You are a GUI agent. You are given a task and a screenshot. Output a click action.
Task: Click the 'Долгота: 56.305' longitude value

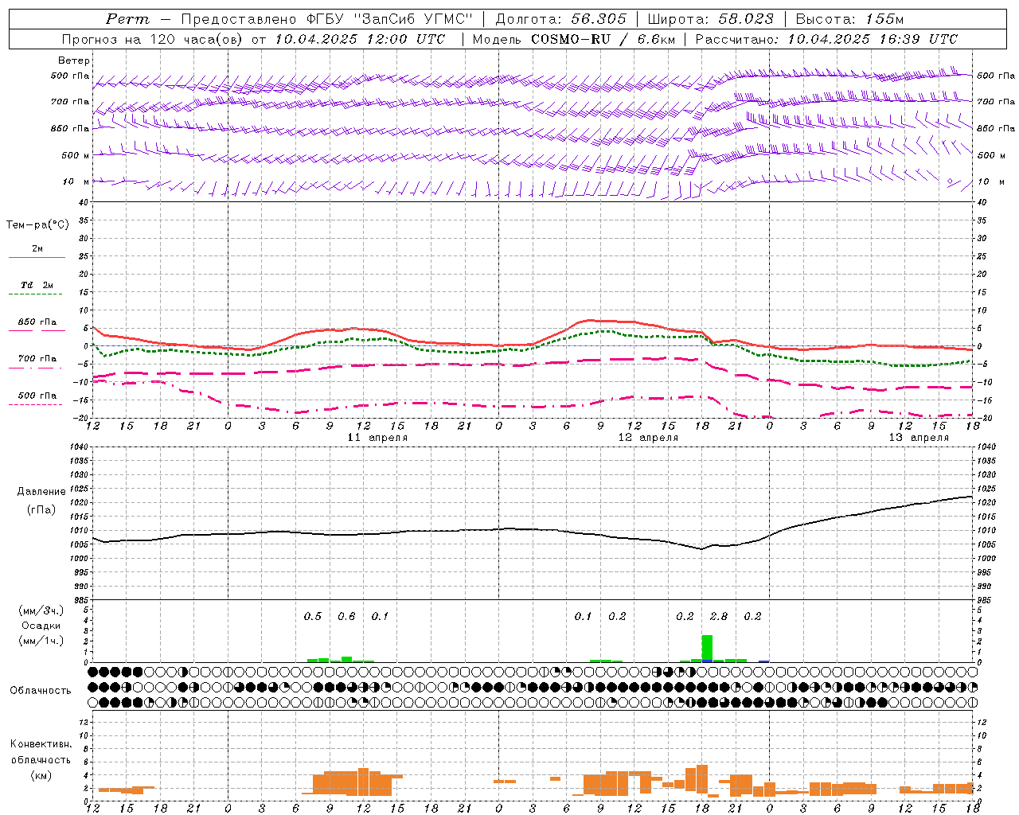[560, 19]
